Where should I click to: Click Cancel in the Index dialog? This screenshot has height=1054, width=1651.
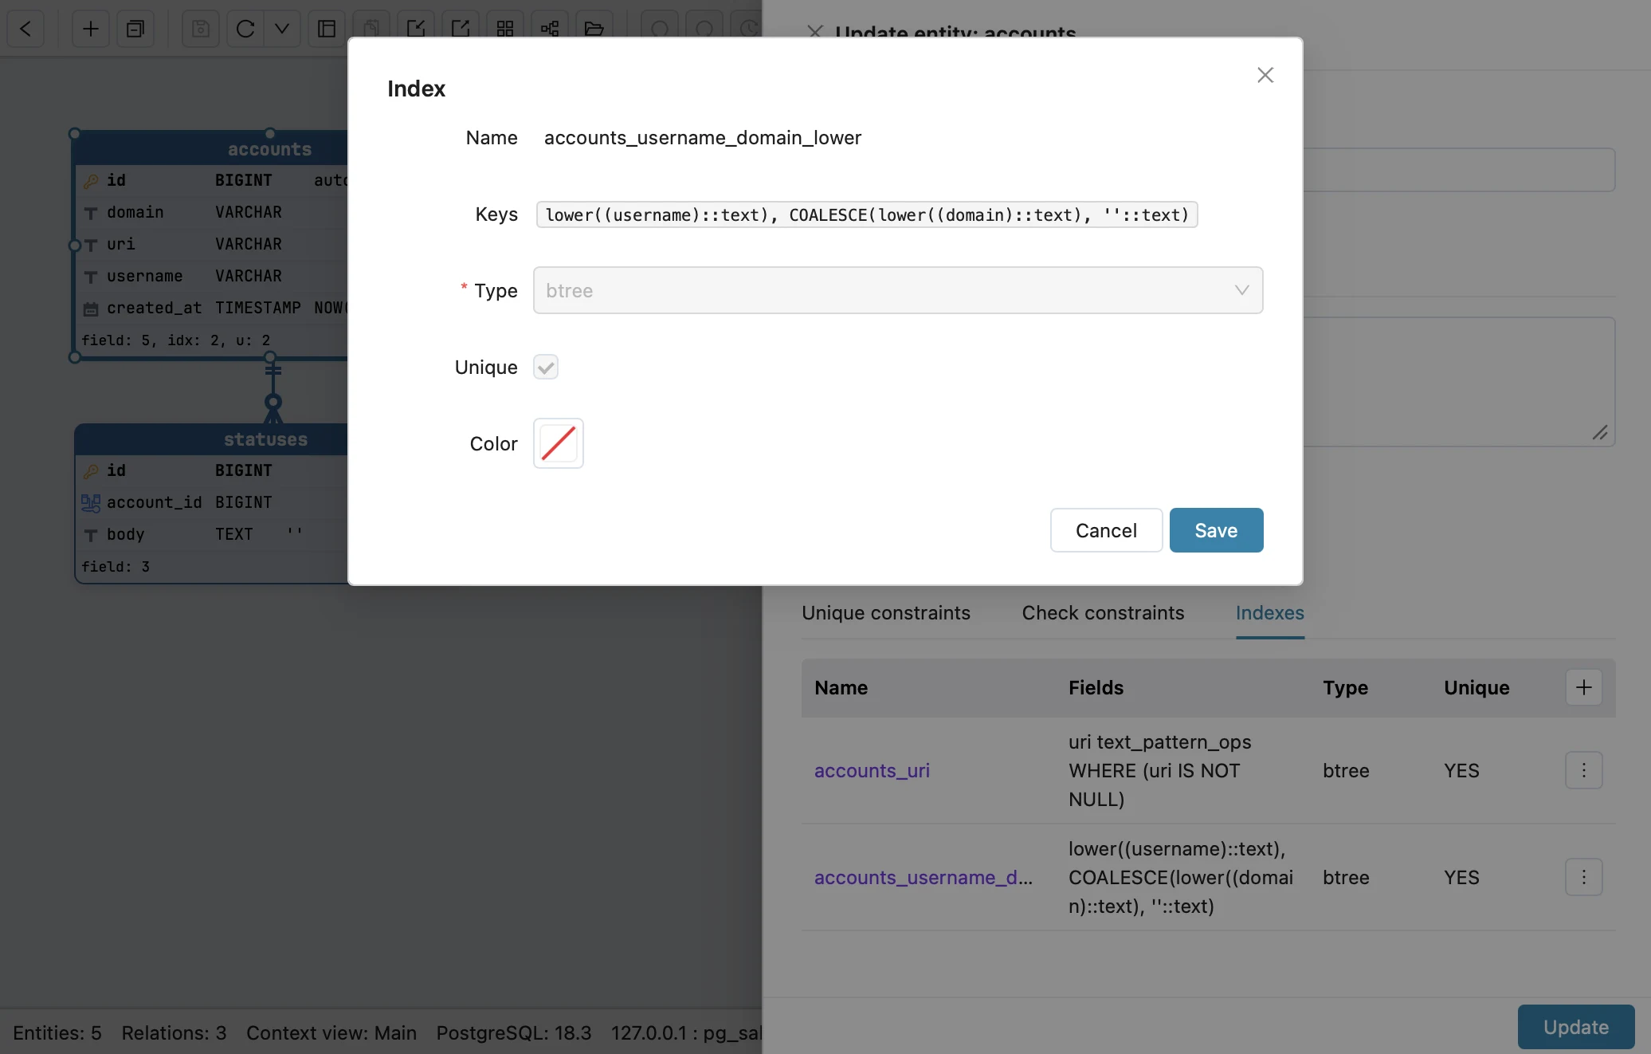(1106, 530)
